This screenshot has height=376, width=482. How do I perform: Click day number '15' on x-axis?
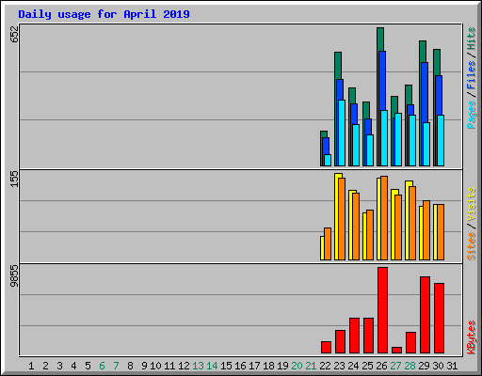(x=226, y=366)
